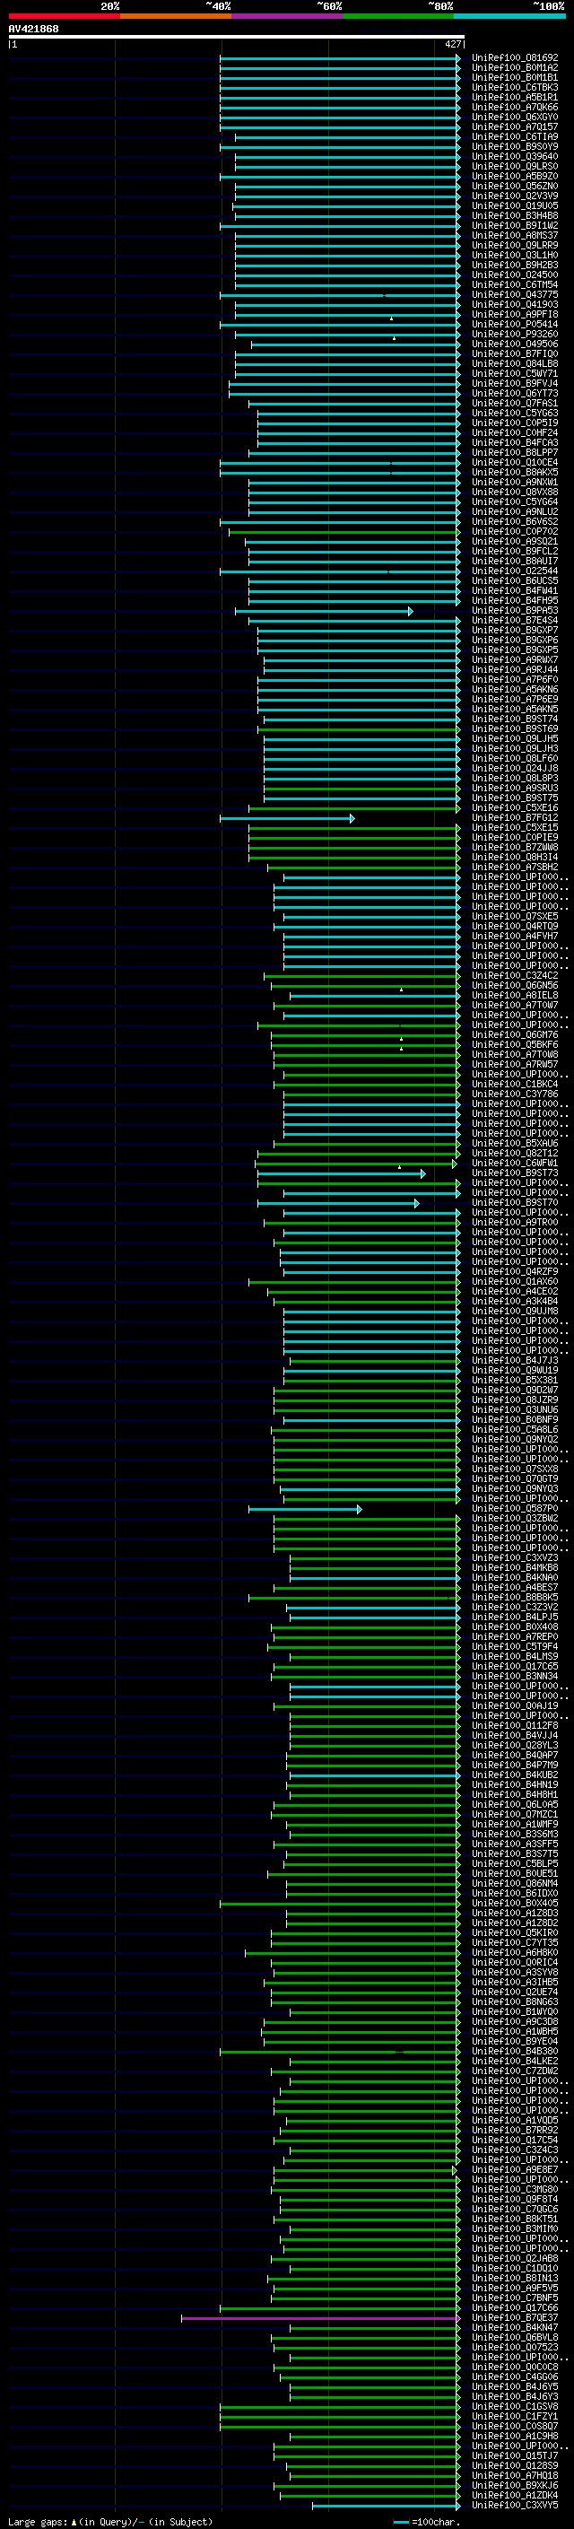Click the purple alignment bar of UniRef100_B7QE37

tap(320, 2318)
